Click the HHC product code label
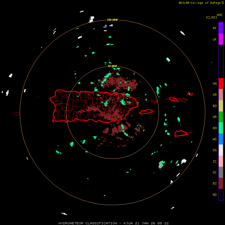Image resolution: width=225 pixels, height=225 pixels. [219, 15]
